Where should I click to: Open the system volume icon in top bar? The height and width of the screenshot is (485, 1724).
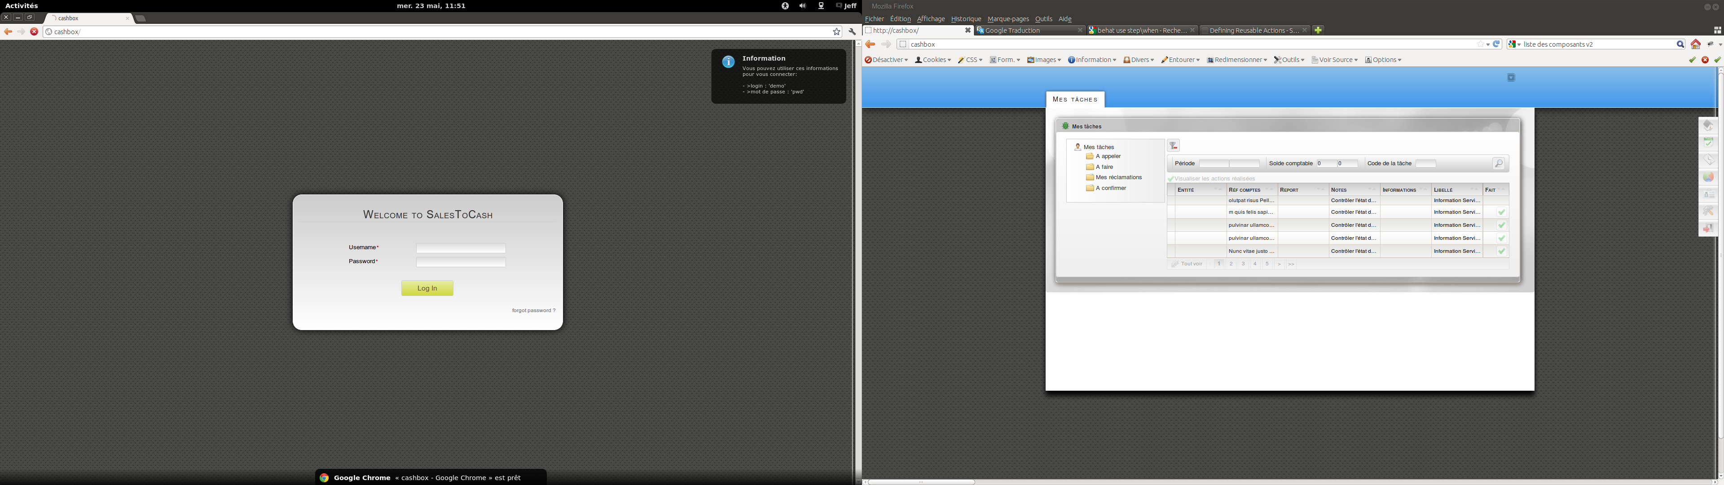click(x=802, y=6)
